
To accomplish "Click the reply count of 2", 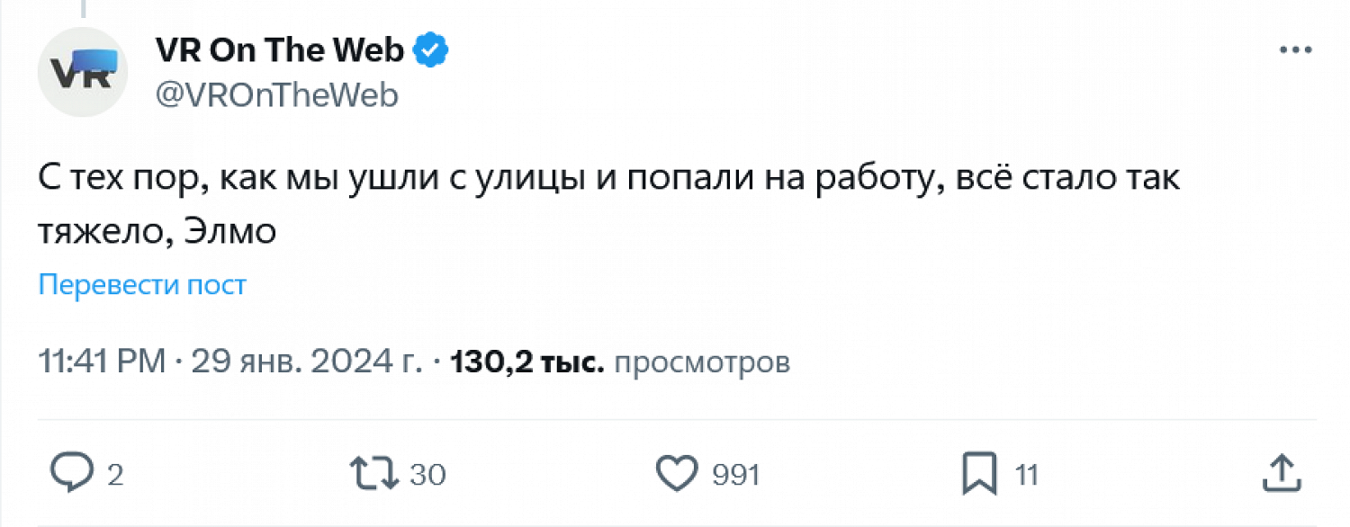I will (115, 475).
